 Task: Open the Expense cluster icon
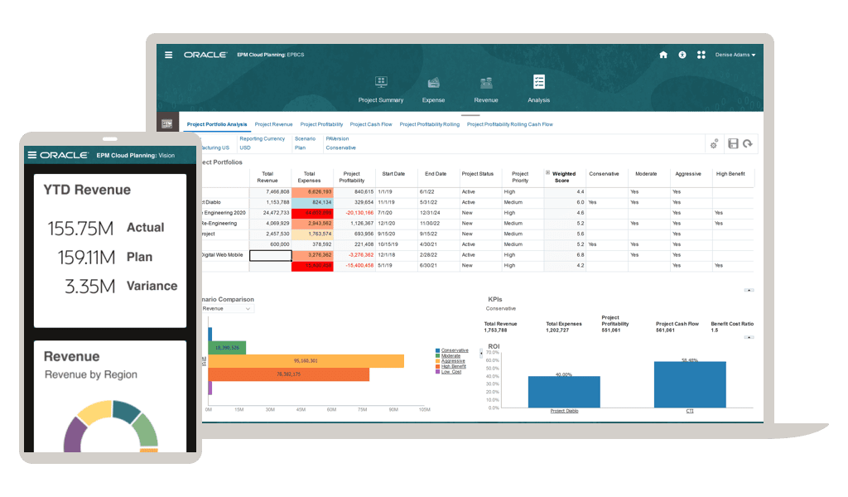tap(434, 83)
